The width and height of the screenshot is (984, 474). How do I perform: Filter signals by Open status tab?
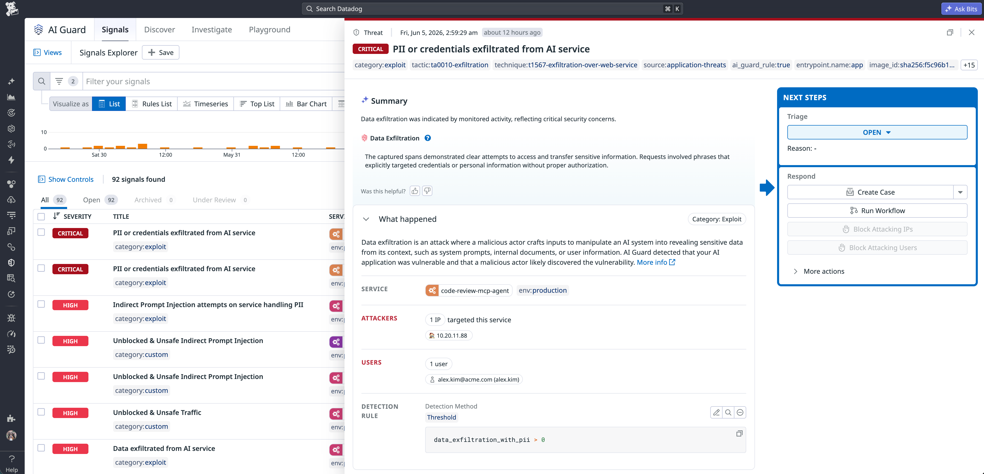click(100, 200)
